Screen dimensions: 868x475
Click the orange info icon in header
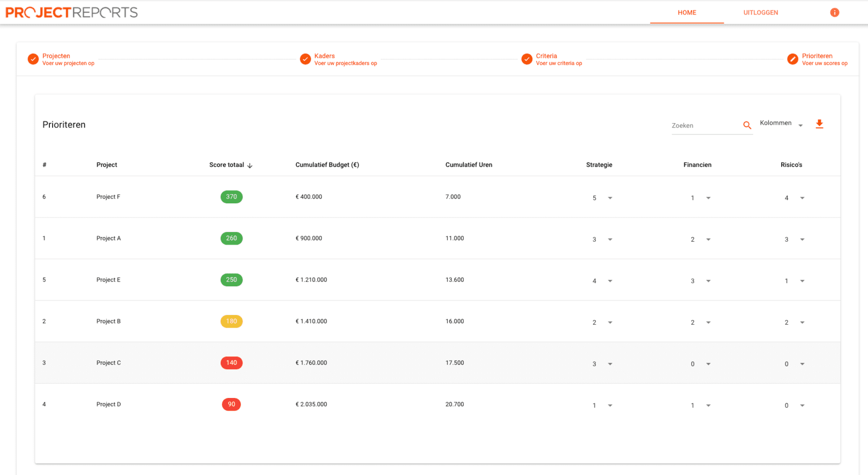834,12
